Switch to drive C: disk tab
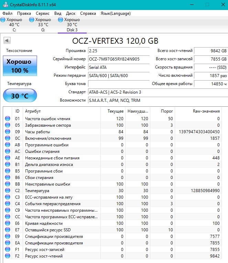The width and height of the screenshot is (228, 263). coord(14,25)
